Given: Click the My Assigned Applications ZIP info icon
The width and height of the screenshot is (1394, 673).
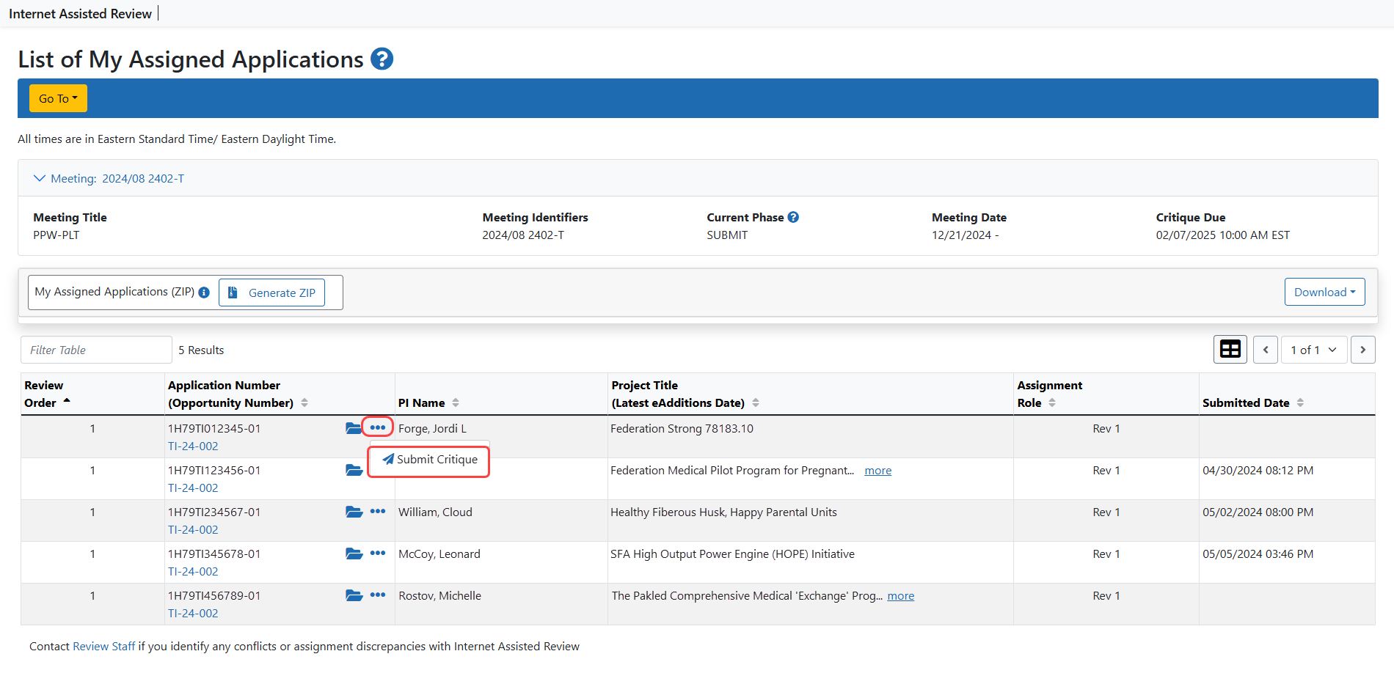Looking at the screenshot, I should point(204,293).
